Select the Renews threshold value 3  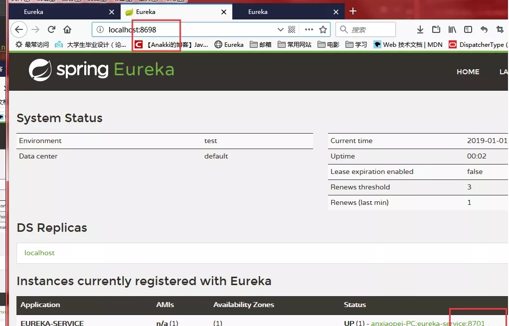469,187
